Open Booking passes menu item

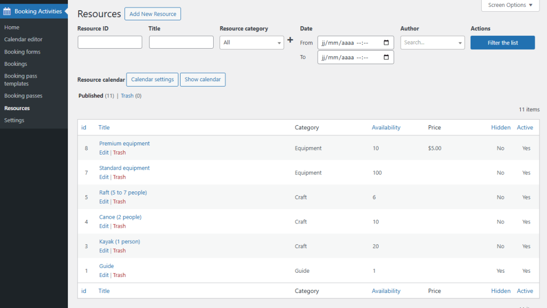24,96
